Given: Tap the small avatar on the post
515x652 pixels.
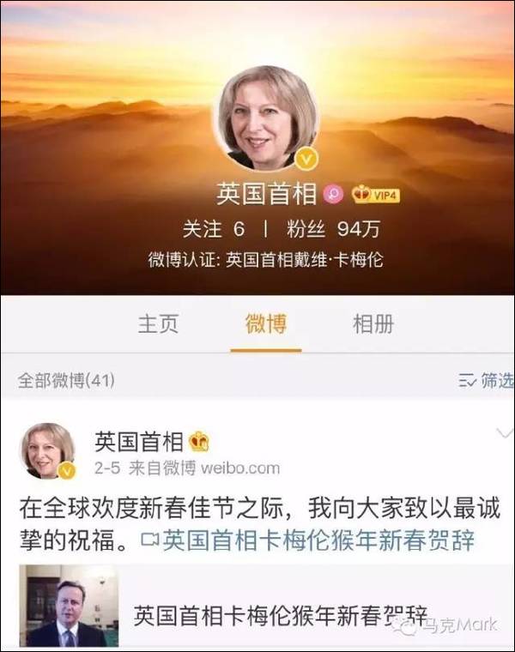Looking at the screenshot, I should coord(48,450).
